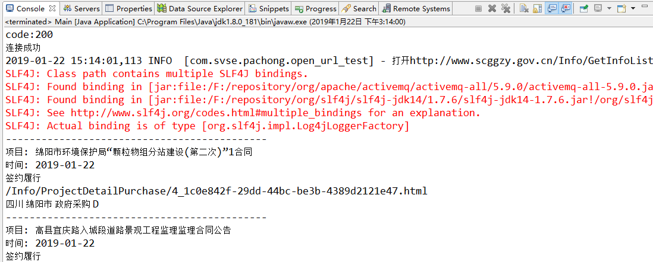Close the Console tab with its X
Viewport: 653px width, 262px height.
point(52,8)
